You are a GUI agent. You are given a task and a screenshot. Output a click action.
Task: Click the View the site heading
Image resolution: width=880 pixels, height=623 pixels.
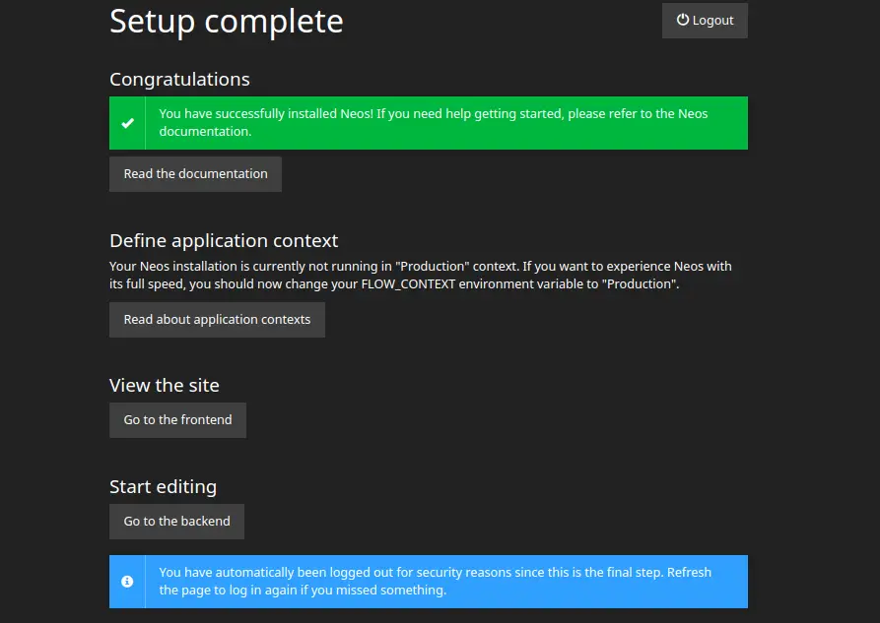165,385
